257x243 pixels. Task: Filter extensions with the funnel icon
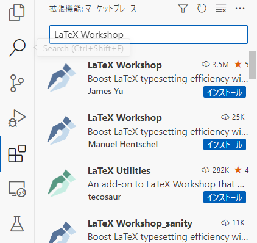183,9
